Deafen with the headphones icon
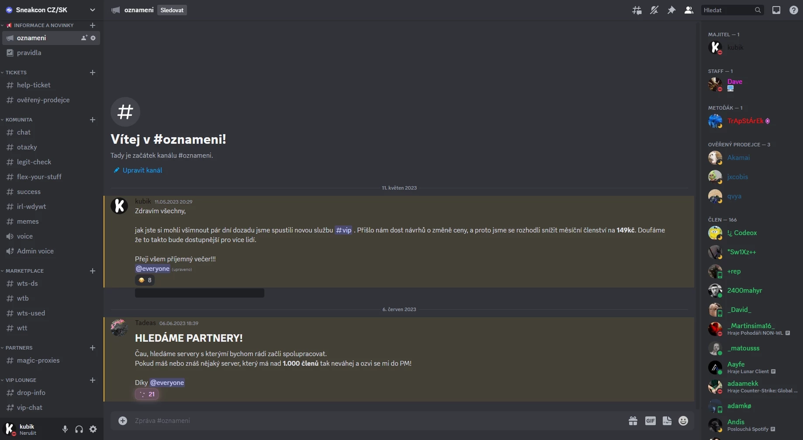The image size is (803, 440). [x=79, y=429]
